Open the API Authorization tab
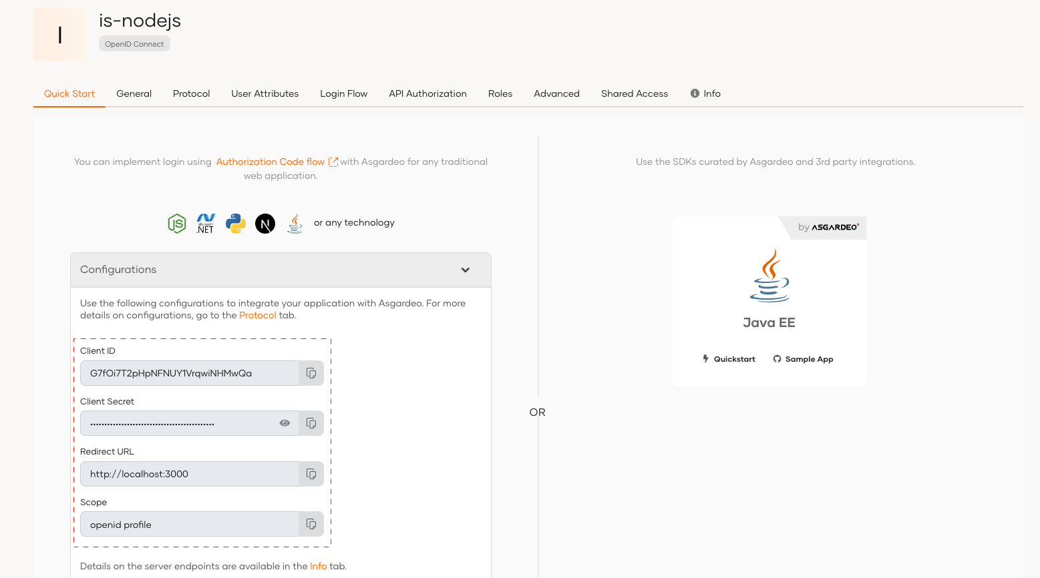 pos(427,93)
